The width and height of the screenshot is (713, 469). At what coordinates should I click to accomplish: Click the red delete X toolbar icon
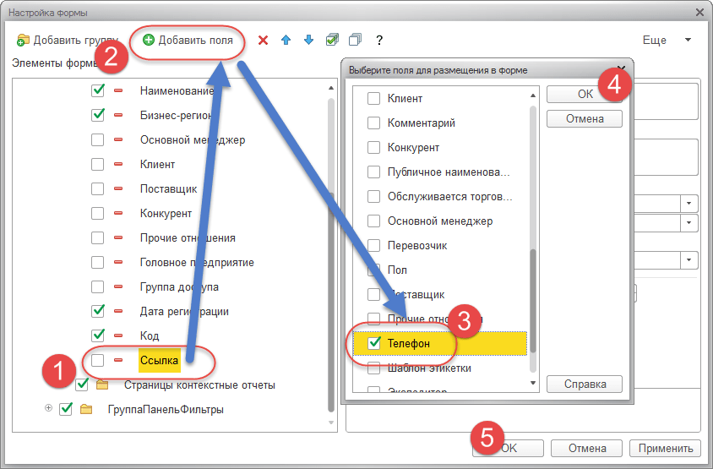[263, 41]
